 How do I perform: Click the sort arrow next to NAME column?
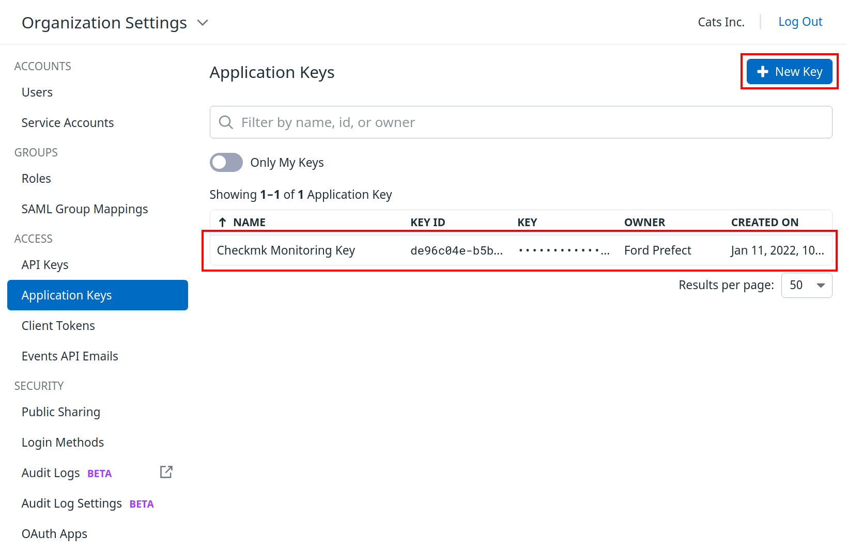coord(223,223)
